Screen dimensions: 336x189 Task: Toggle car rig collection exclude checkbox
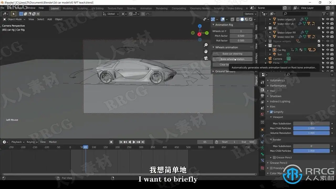click(x=319, y=45)
